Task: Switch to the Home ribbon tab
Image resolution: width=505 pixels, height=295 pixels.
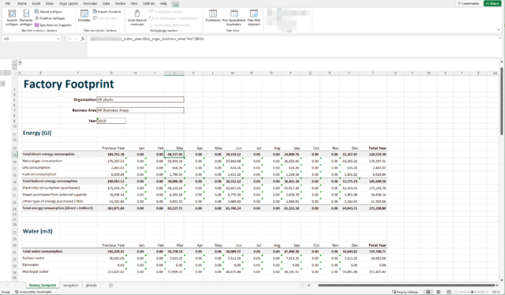Action: coord(22,3)
